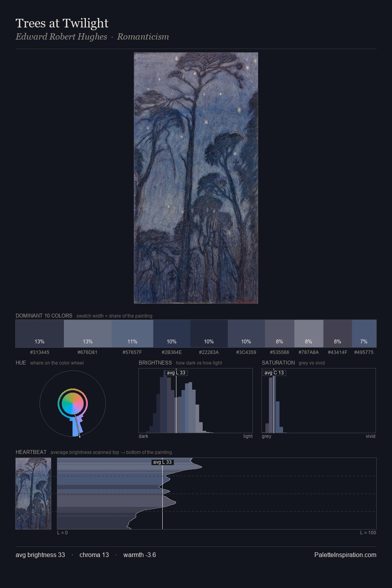Screen dimensions: 392x588
Task: Click the #495775 swatch
Action: [x=364, y=334]
